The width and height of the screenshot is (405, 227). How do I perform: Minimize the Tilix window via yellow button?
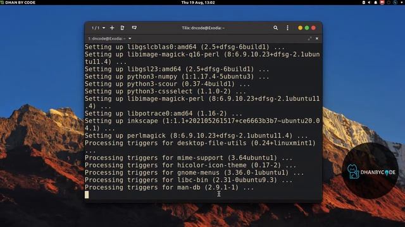300,28
